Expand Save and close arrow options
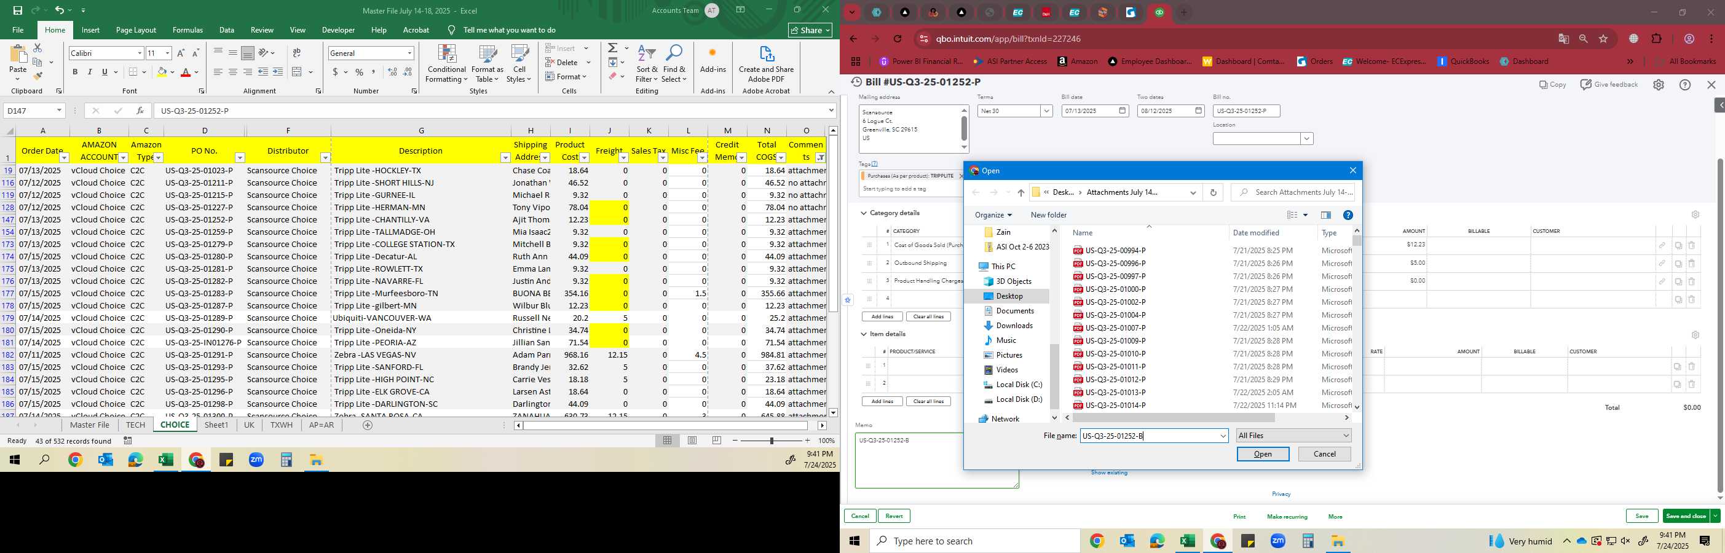Viewport: 1725px width, 553px height. [1715, 516]
